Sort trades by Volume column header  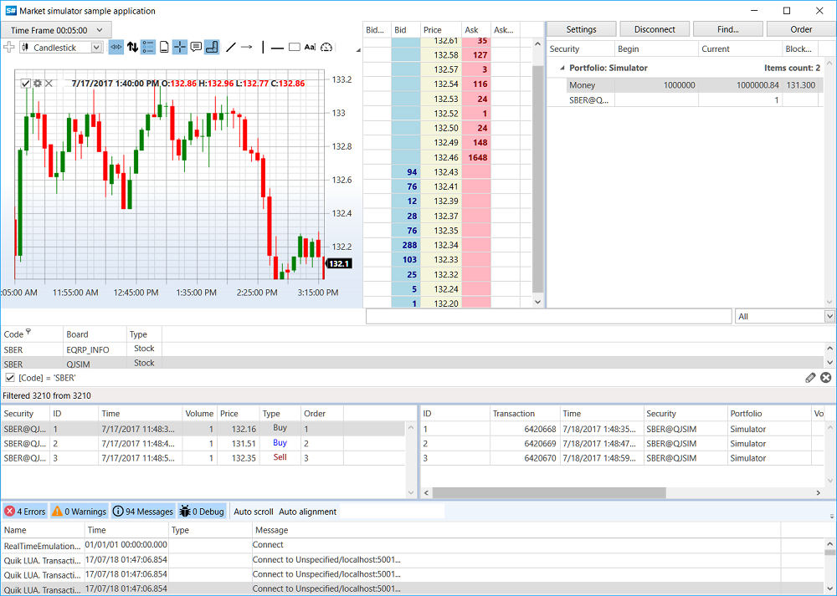coord(199,414)
